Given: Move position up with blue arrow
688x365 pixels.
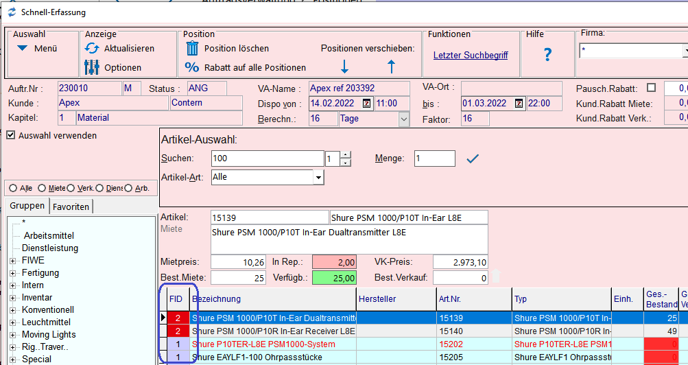Looking at the screenshot, I should pos(391,67).
